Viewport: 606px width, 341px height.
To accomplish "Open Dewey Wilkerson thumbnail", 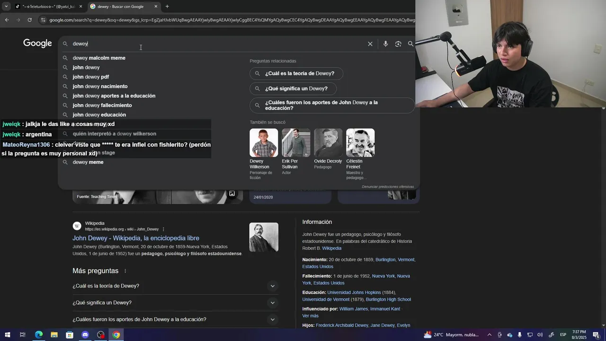I will [x=264, y=143].
